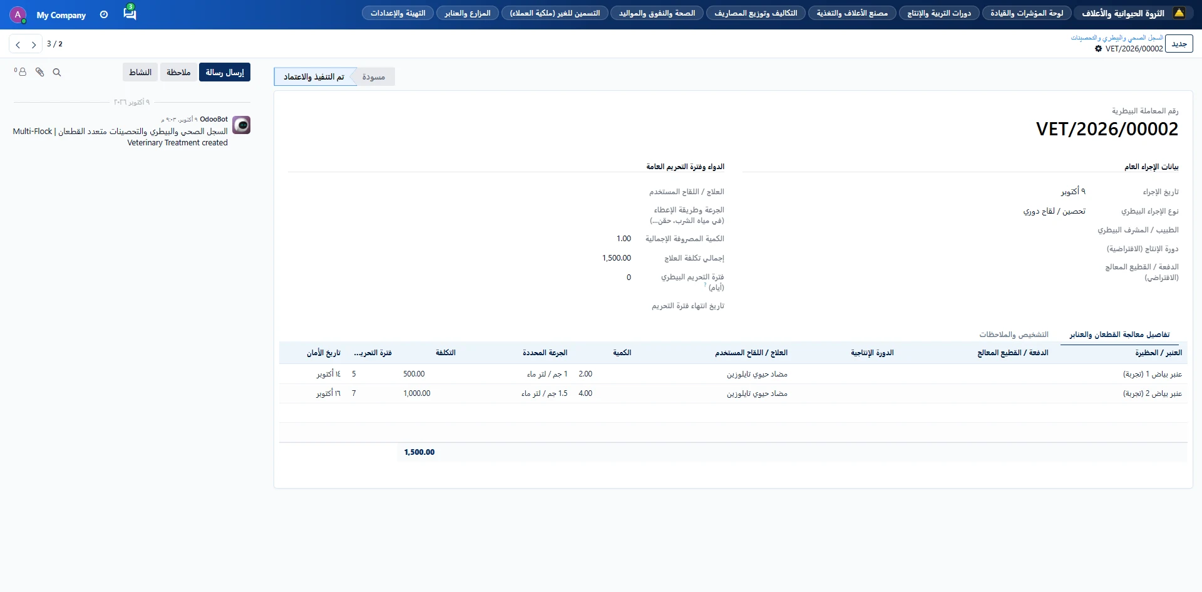Open the المزارع والعنابر menu
This screenshot has width=1202, height=592.
pos(468,13)
